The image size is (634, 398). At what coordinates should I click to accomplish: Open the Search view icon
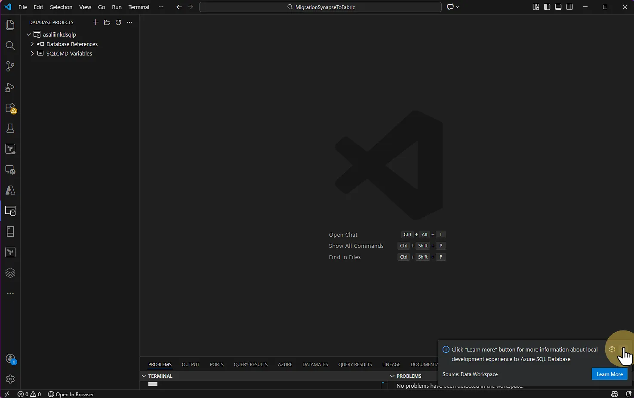(x=10, y=46)
